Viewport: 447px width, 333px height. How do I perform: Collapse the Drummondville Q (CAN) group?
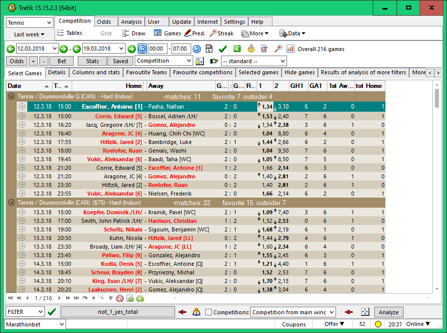(11, 96)
